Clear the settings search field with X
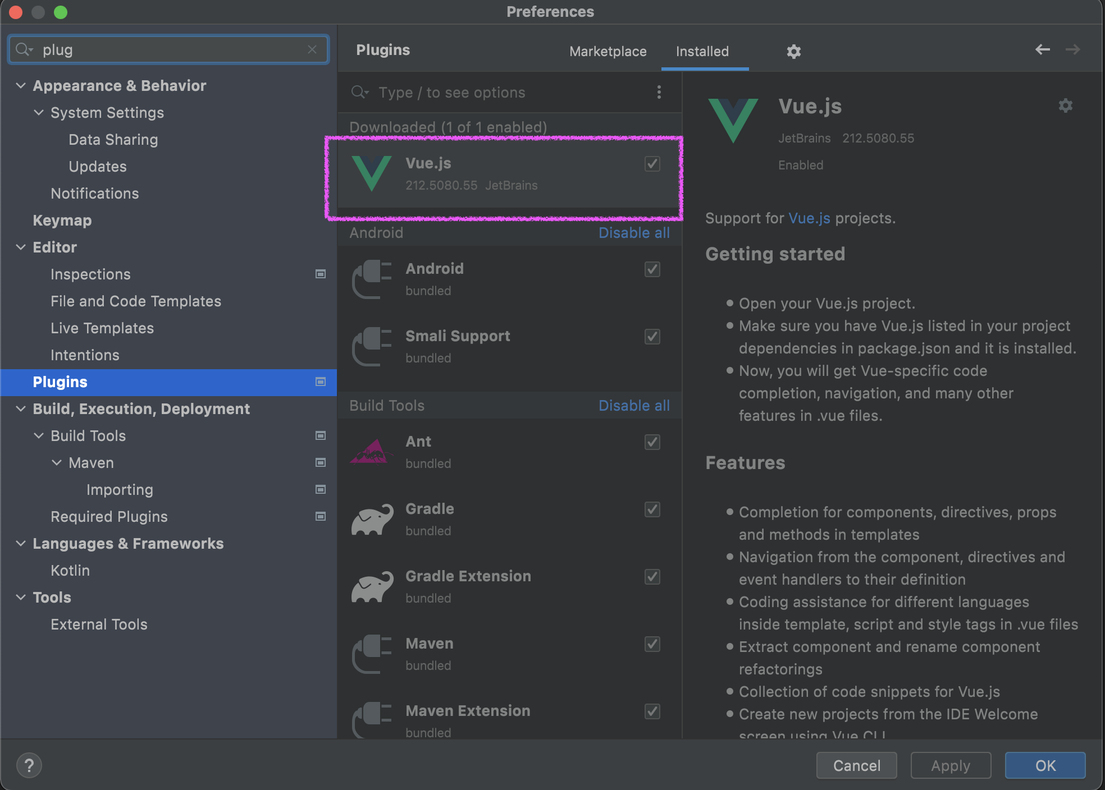This screenshot has width=1105, height=790. pos(312,49)
